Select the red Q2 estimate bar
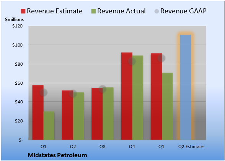225x161 pixels. (68, 115)
